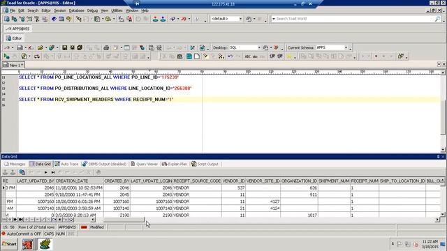Open the Database menu
Image resolution: width=447 pixels, height=251 pixels.
pos(76,10)
